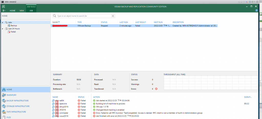Select the VMware Backup job row

[x=134, y=26]
